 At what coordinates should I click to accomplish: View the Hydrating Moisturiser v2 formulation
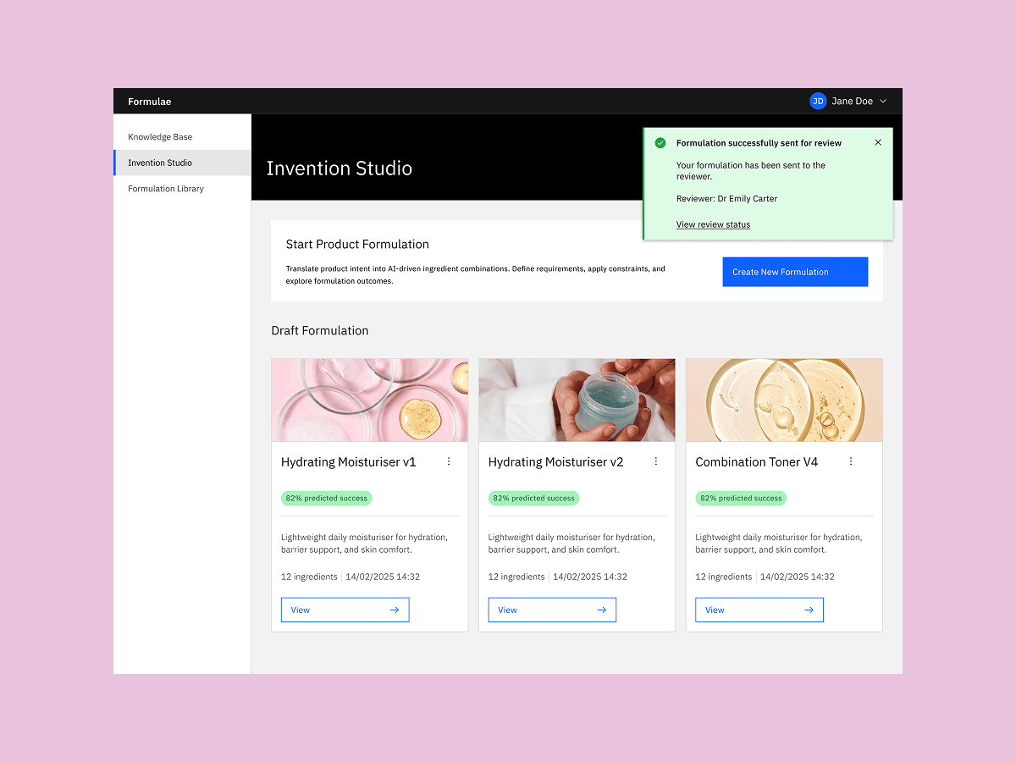(x=552, y=610)
